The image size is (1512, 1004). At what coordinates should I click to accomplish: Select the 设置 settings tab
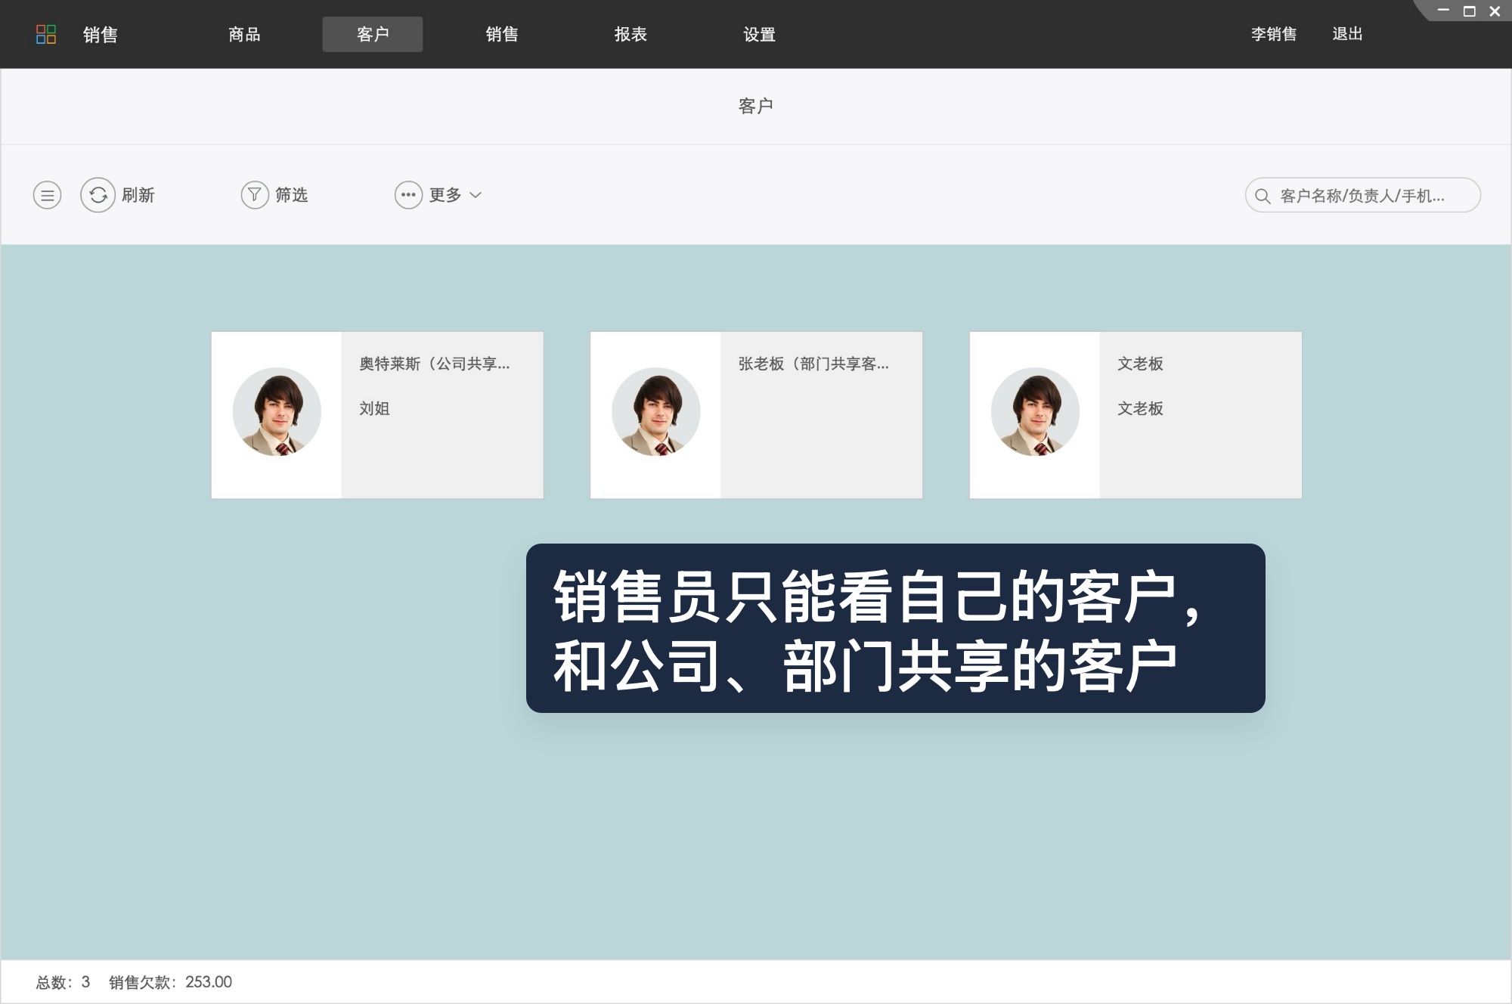[758, 34]
